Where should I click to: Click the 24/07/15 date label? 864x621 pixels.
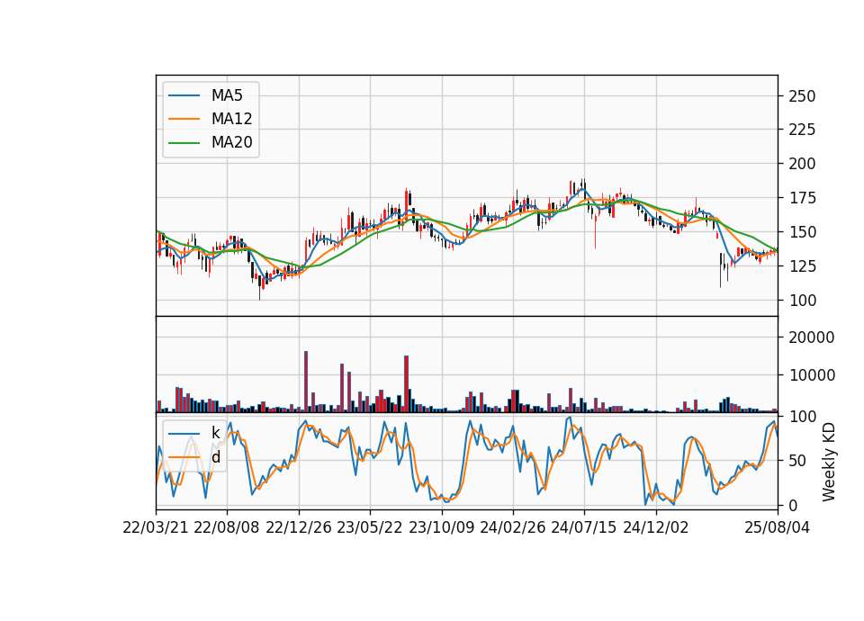point(584,528)
